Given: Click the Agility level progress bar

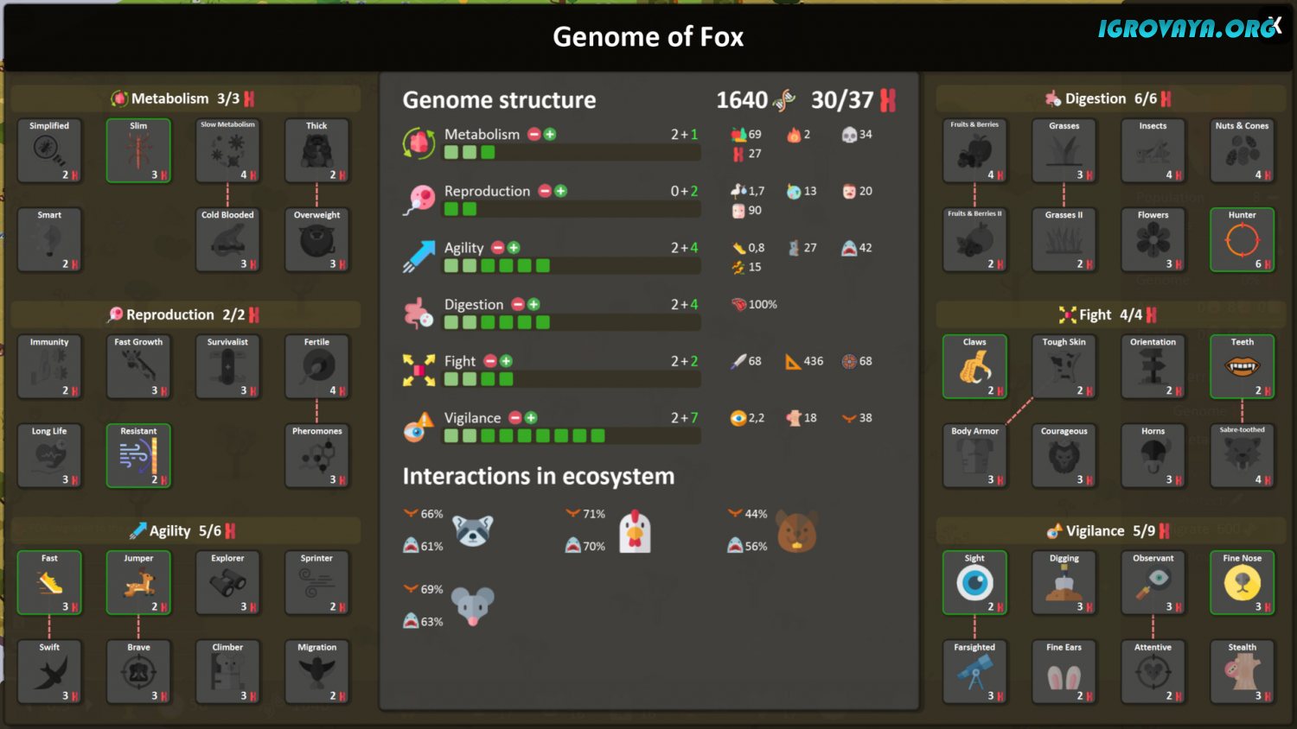Looking at the screenshot, I should (x=571, y=266).
